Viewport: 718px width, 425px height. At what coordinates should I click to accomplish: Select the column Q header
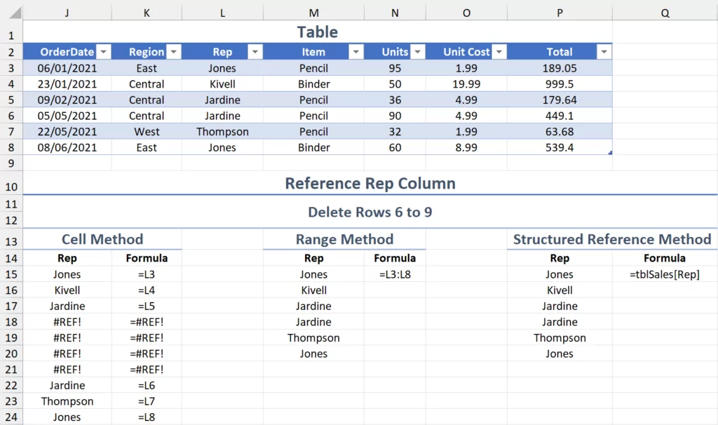tap(664, 13)
